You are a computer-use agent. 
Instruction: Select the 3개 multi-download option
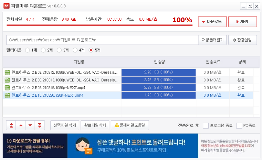point(59,50)
